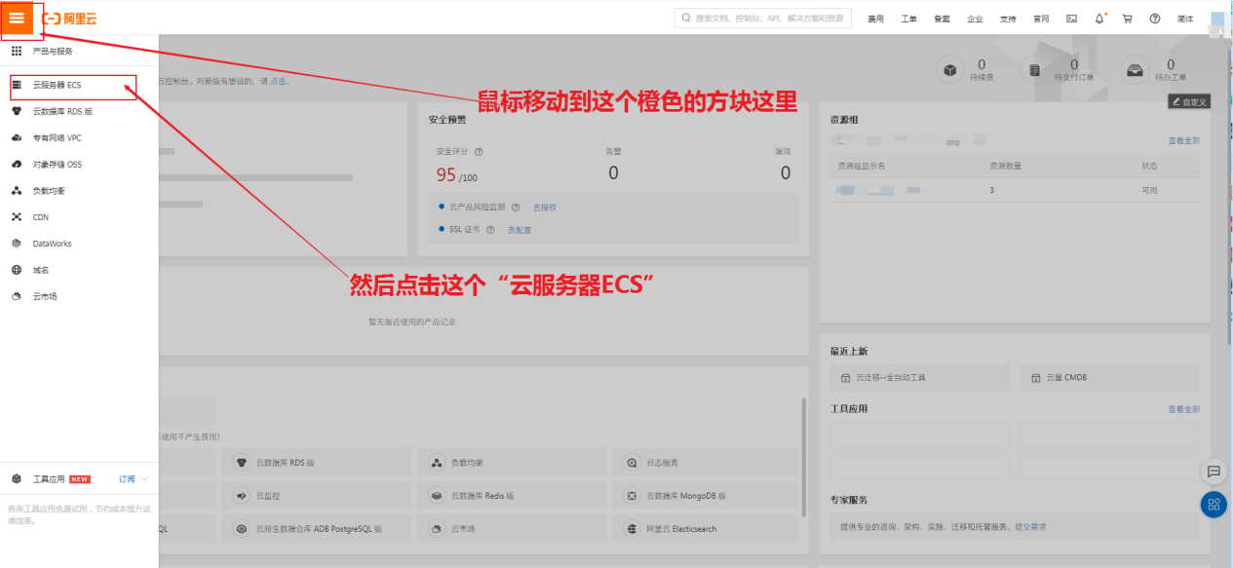Click the 去授权 link
Image resolution: width=1233 pixels, height=568 pixels.
click(545, 208)
